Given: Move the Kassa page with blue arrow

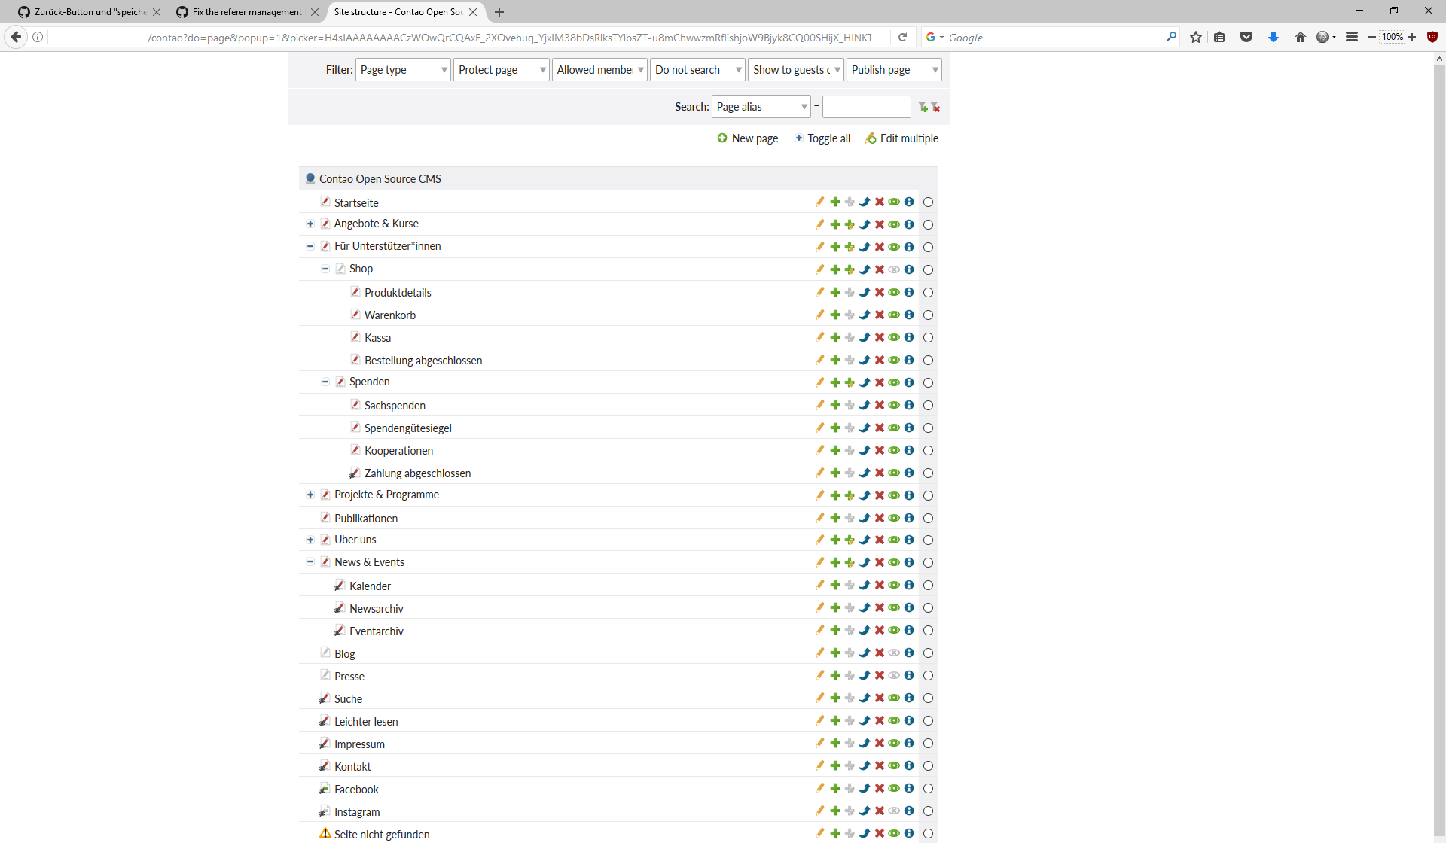Looking at the screenshot, I should [x=865, y=337].
